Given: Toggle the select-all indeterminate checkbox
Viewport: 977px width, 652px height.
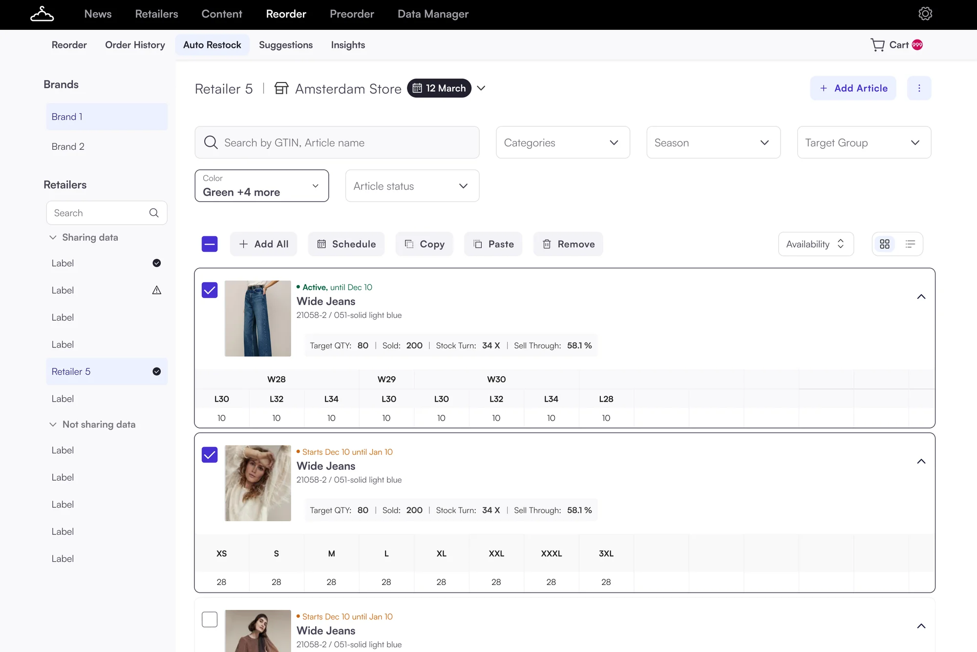Looking at the screenshot, I should pos(210,244).
